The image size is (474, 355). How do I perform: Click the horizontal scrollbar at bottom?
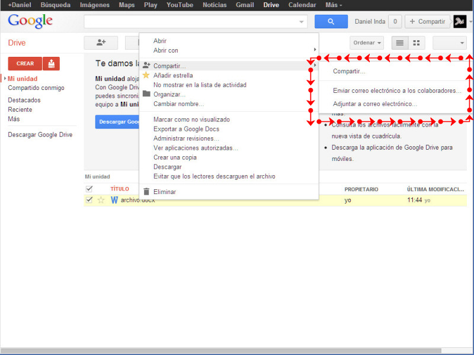220,351
